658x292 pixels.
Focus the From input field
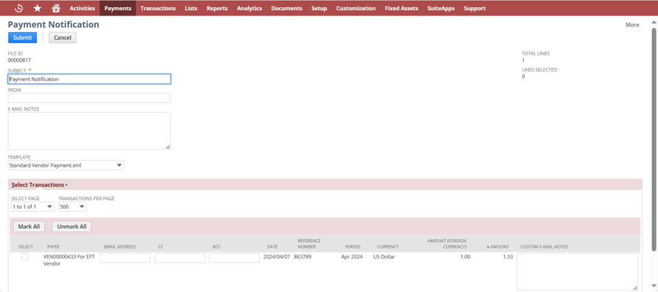(90, 97)
